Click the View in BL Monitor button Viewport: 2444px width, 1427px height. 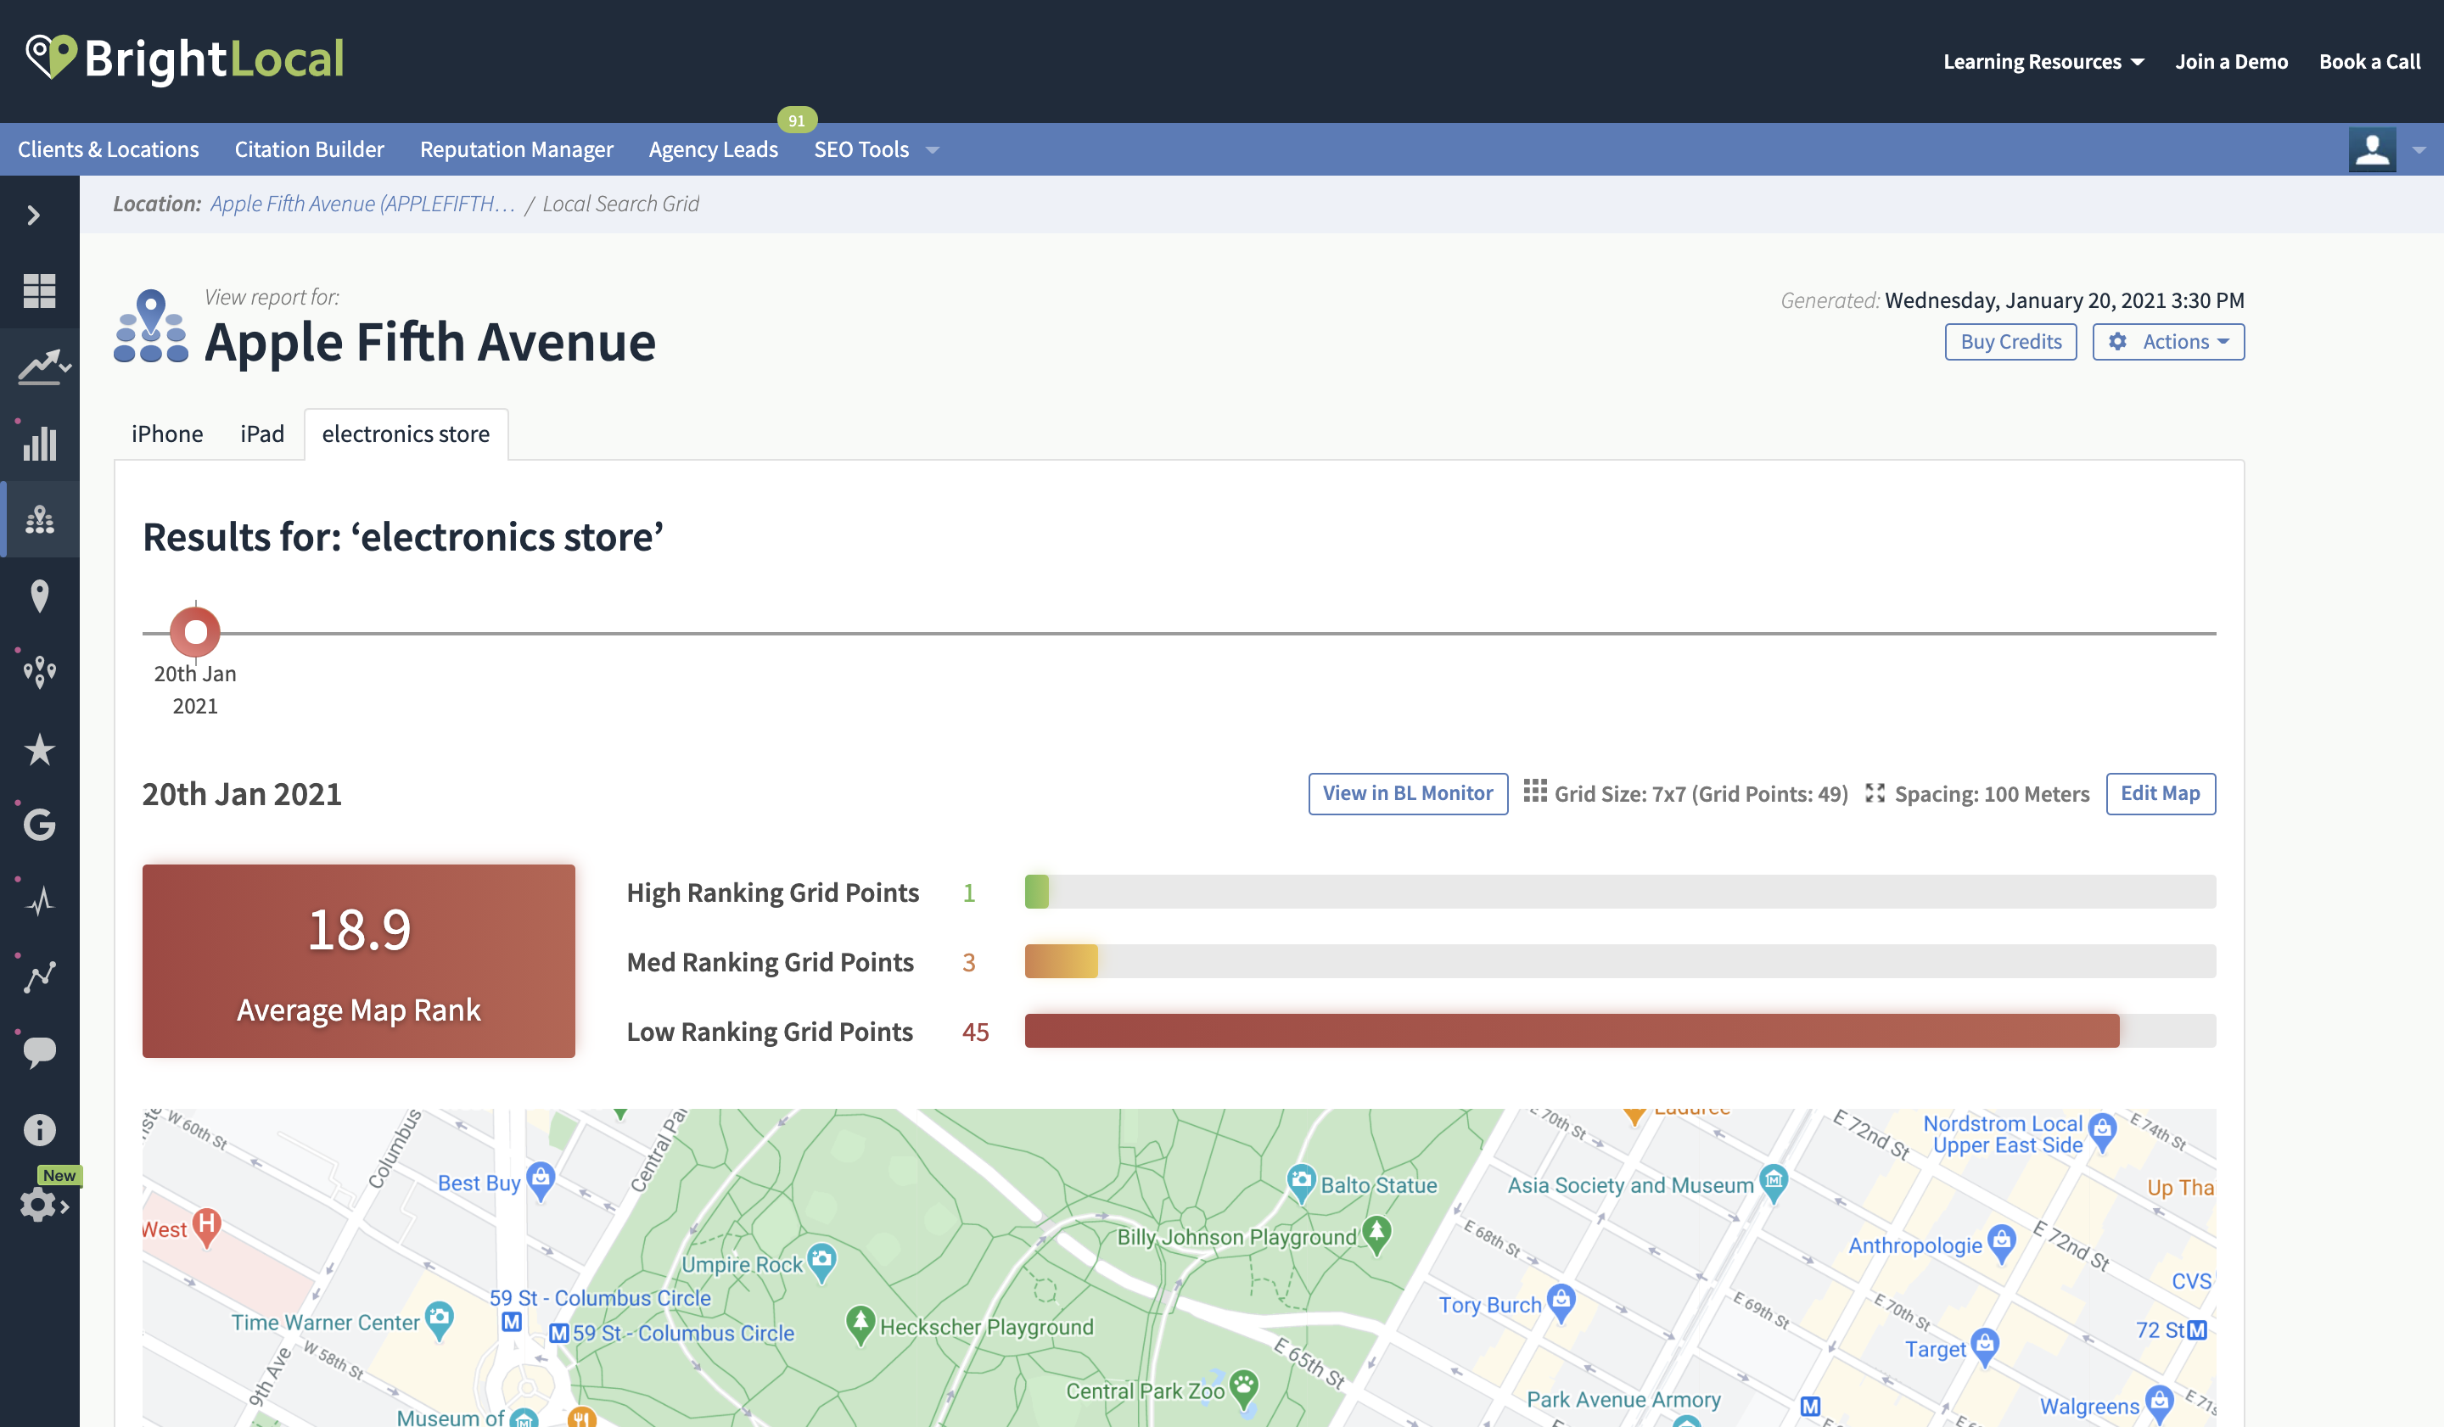(x=1407, y=793)
